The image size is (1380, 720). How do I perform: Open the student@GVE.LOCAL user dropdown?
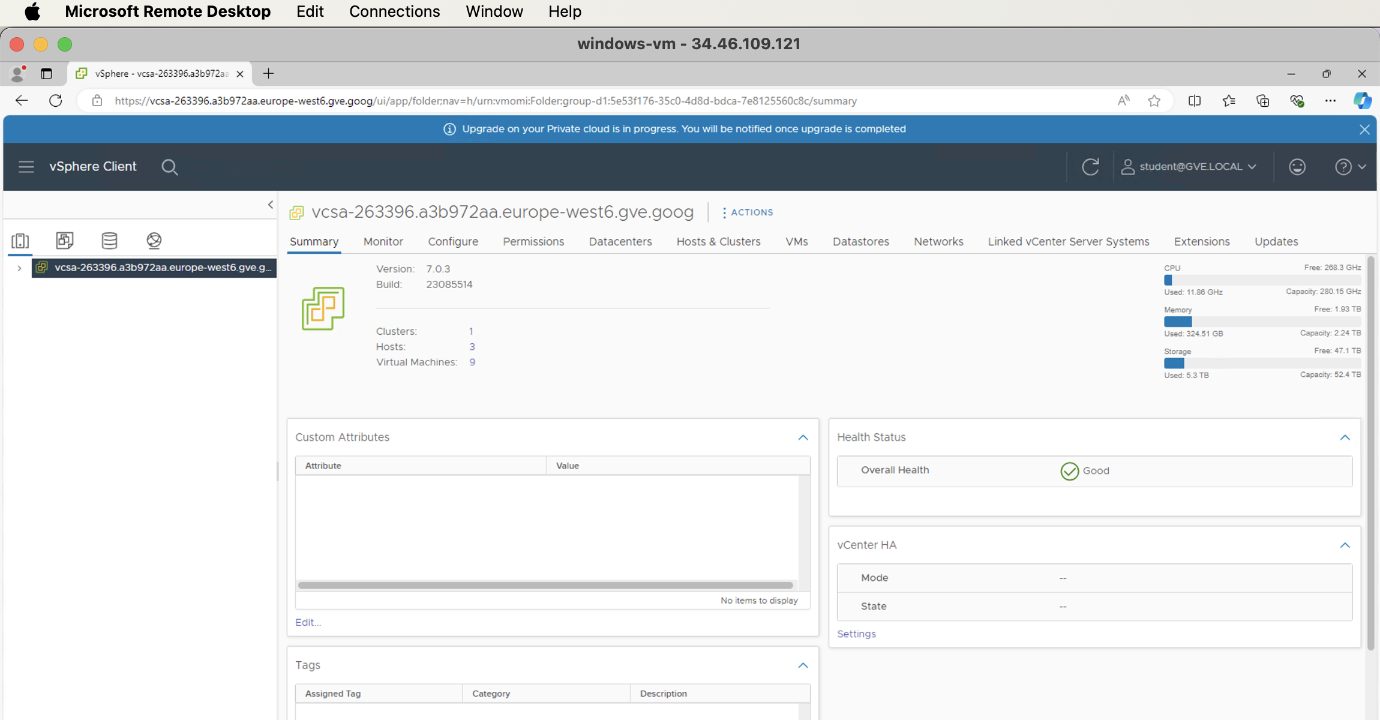[x=1189, y=167]
